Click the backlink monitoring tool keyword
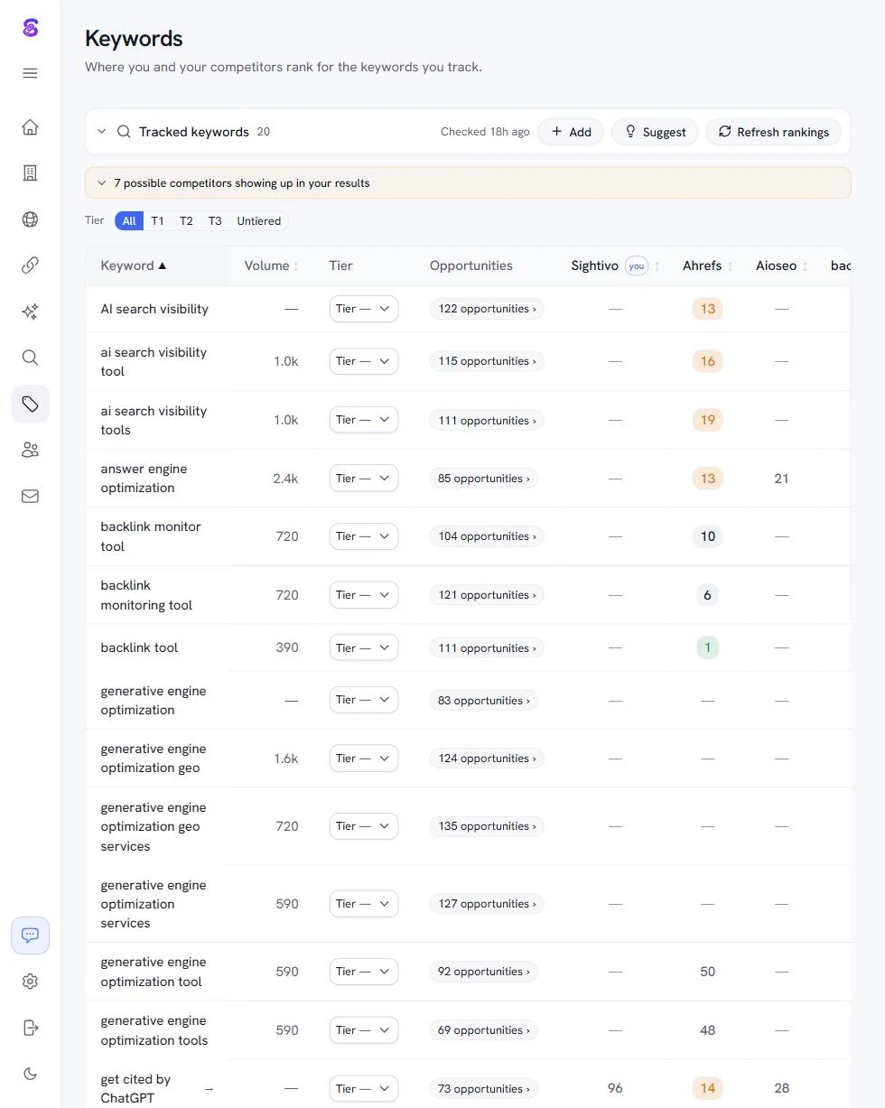The height and width of the screenshot is (1108, 885). tap(146, 595)
